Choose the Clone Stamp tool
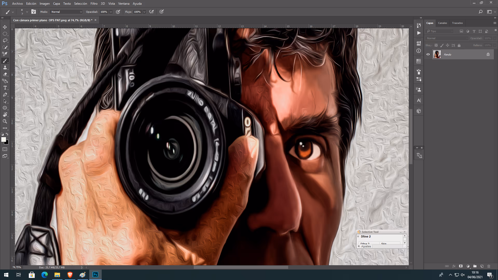Screen dimensions: 498x280 [5, 67]
